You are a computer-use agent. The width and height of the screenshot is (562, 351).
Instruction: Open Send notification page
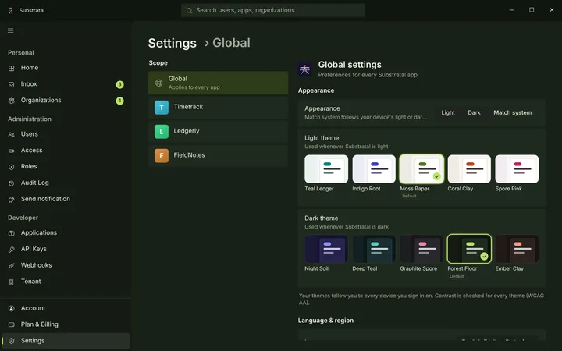66,200
